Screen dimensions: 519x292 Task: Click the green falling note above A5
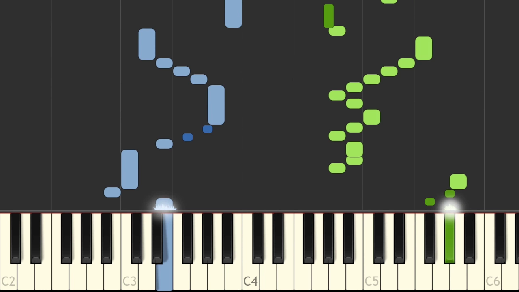(x=458, y=182)
